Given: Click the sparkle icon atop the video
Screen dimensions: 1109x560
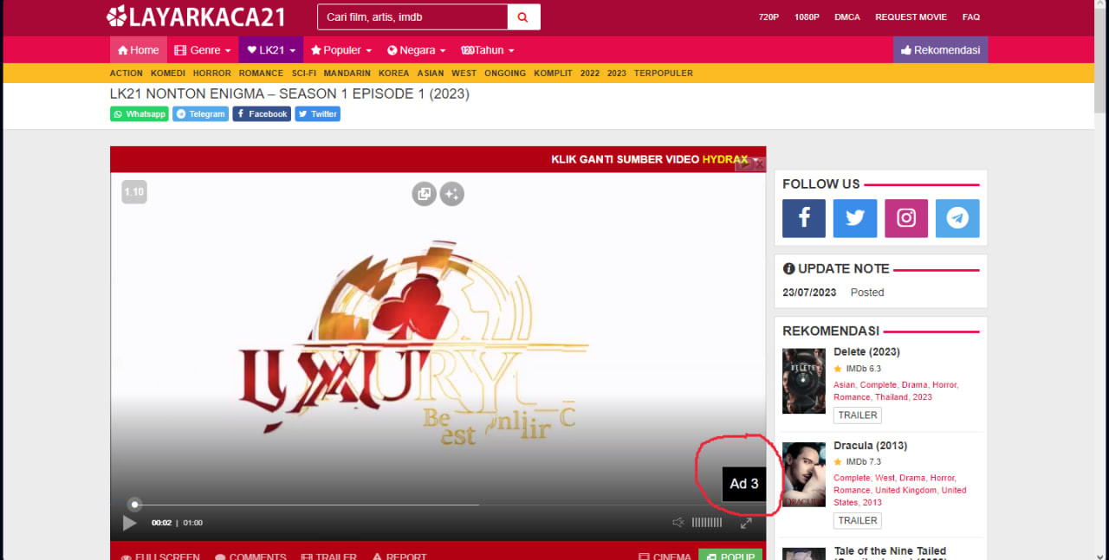Looking at the screenshot, I should [451, 194].
